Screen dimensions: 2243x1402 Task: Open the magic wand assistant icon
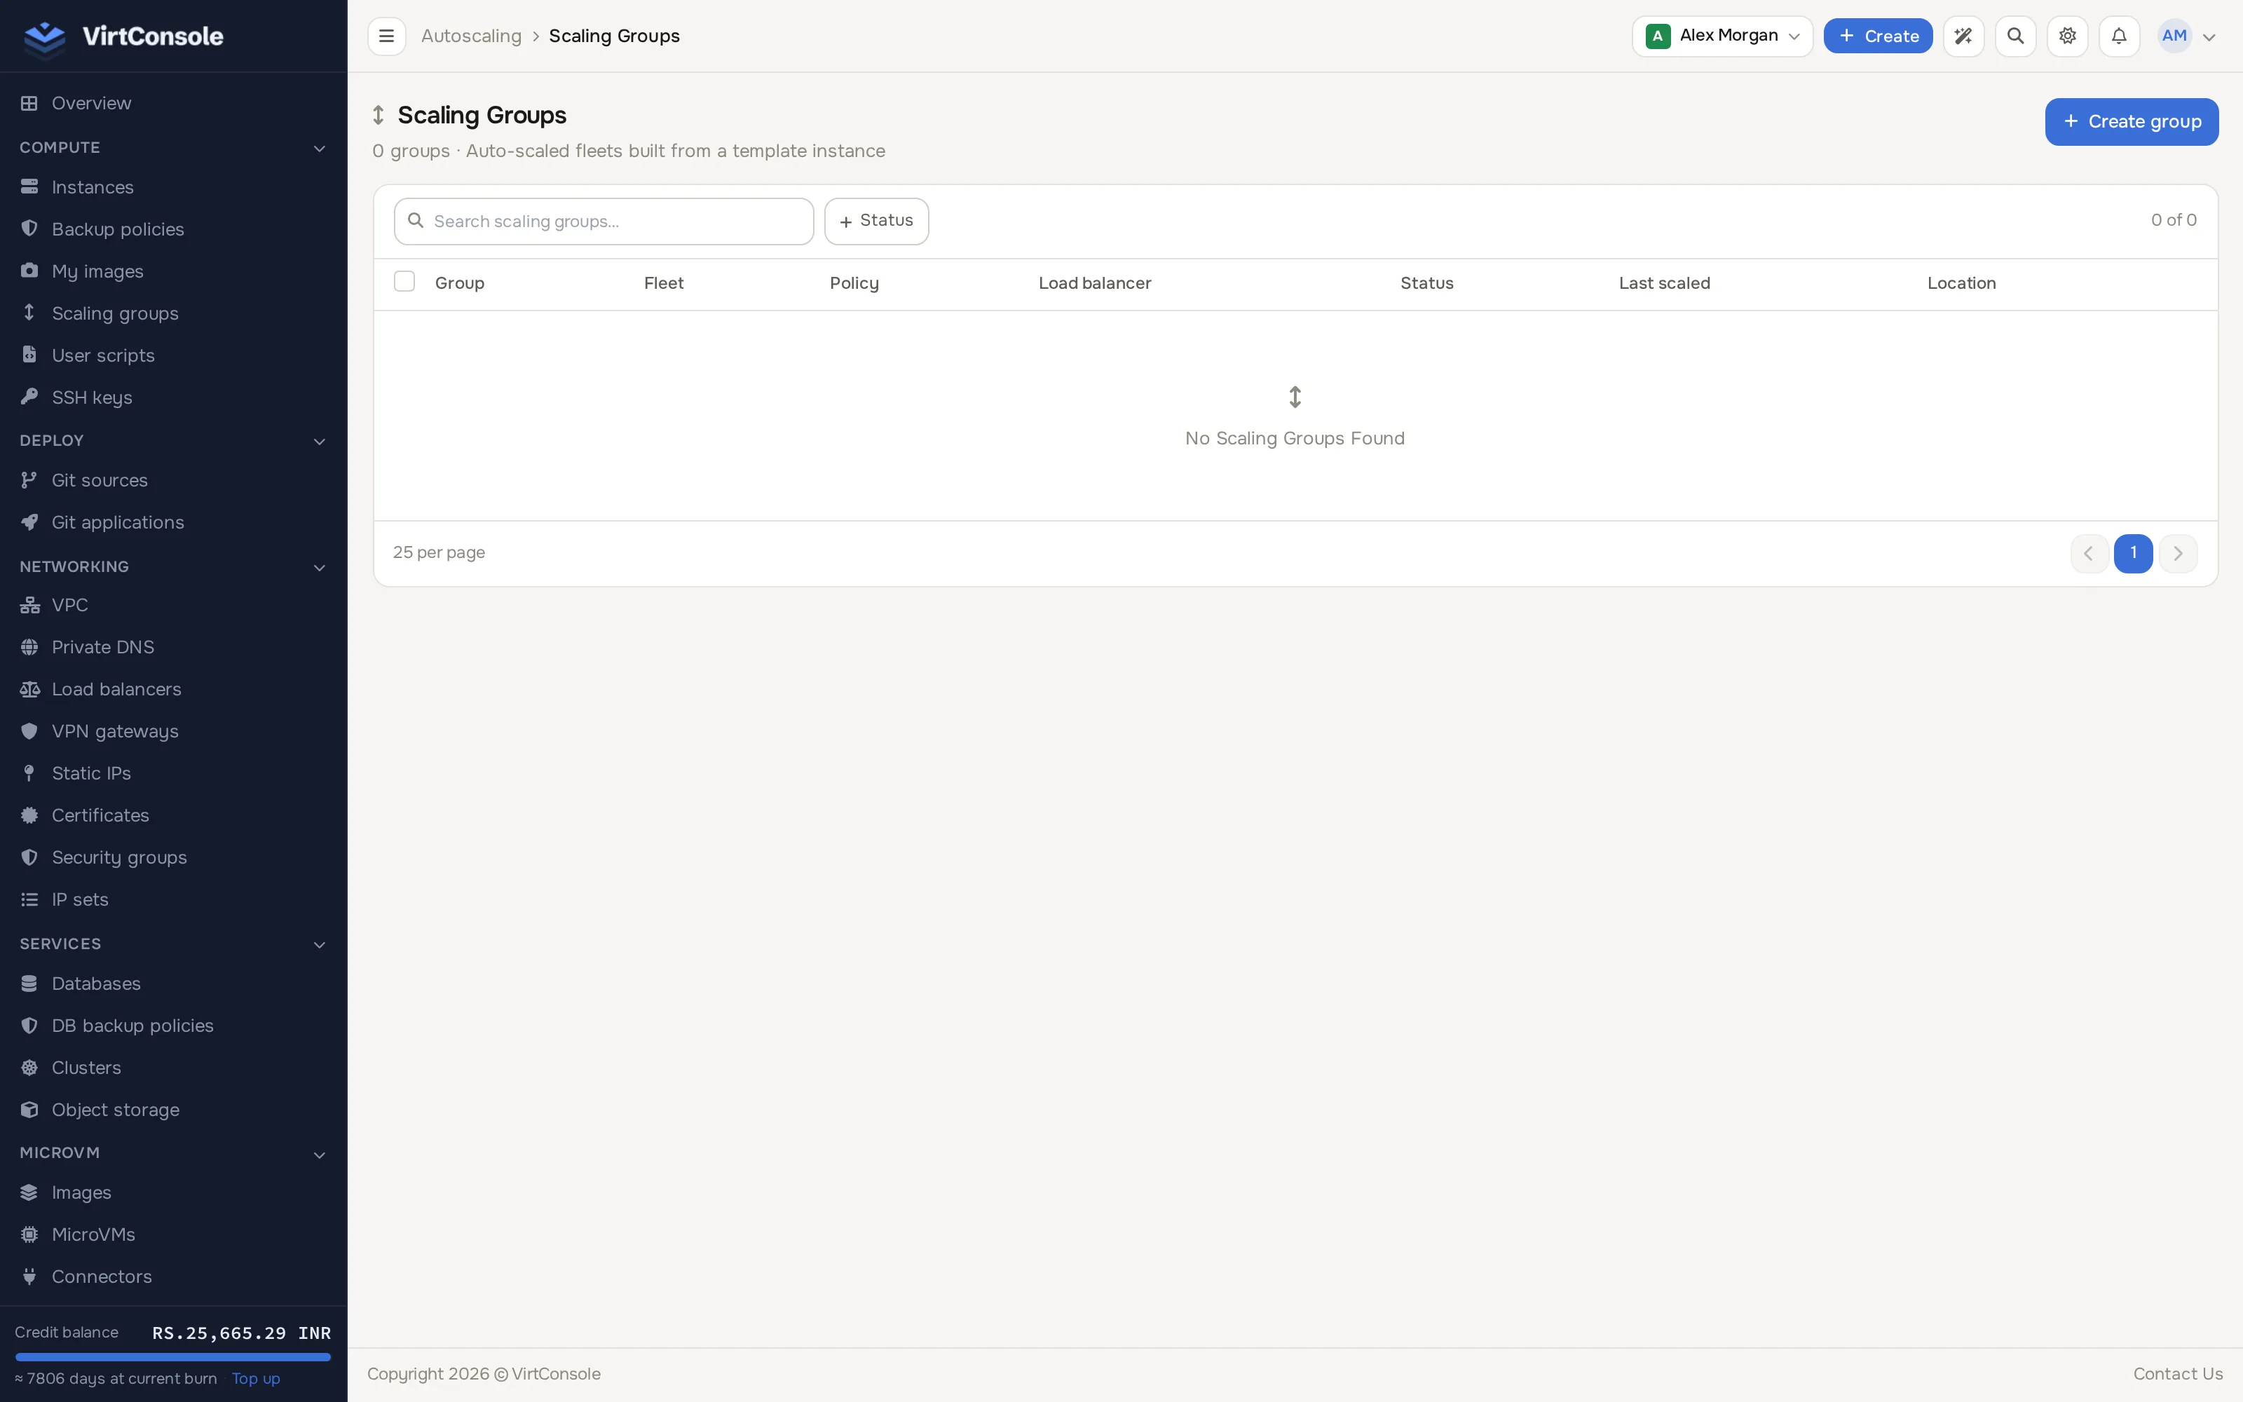point(1963,36)
